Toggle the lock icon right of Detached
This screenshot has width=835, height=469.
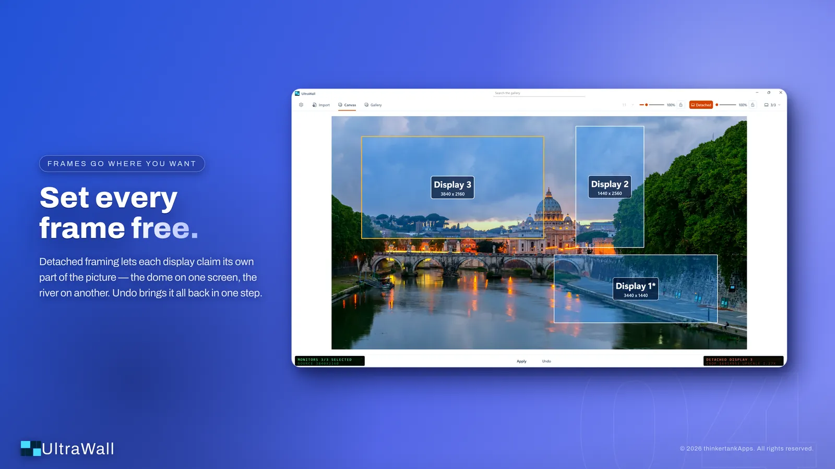pyautogui.click(x=753, y=105)
